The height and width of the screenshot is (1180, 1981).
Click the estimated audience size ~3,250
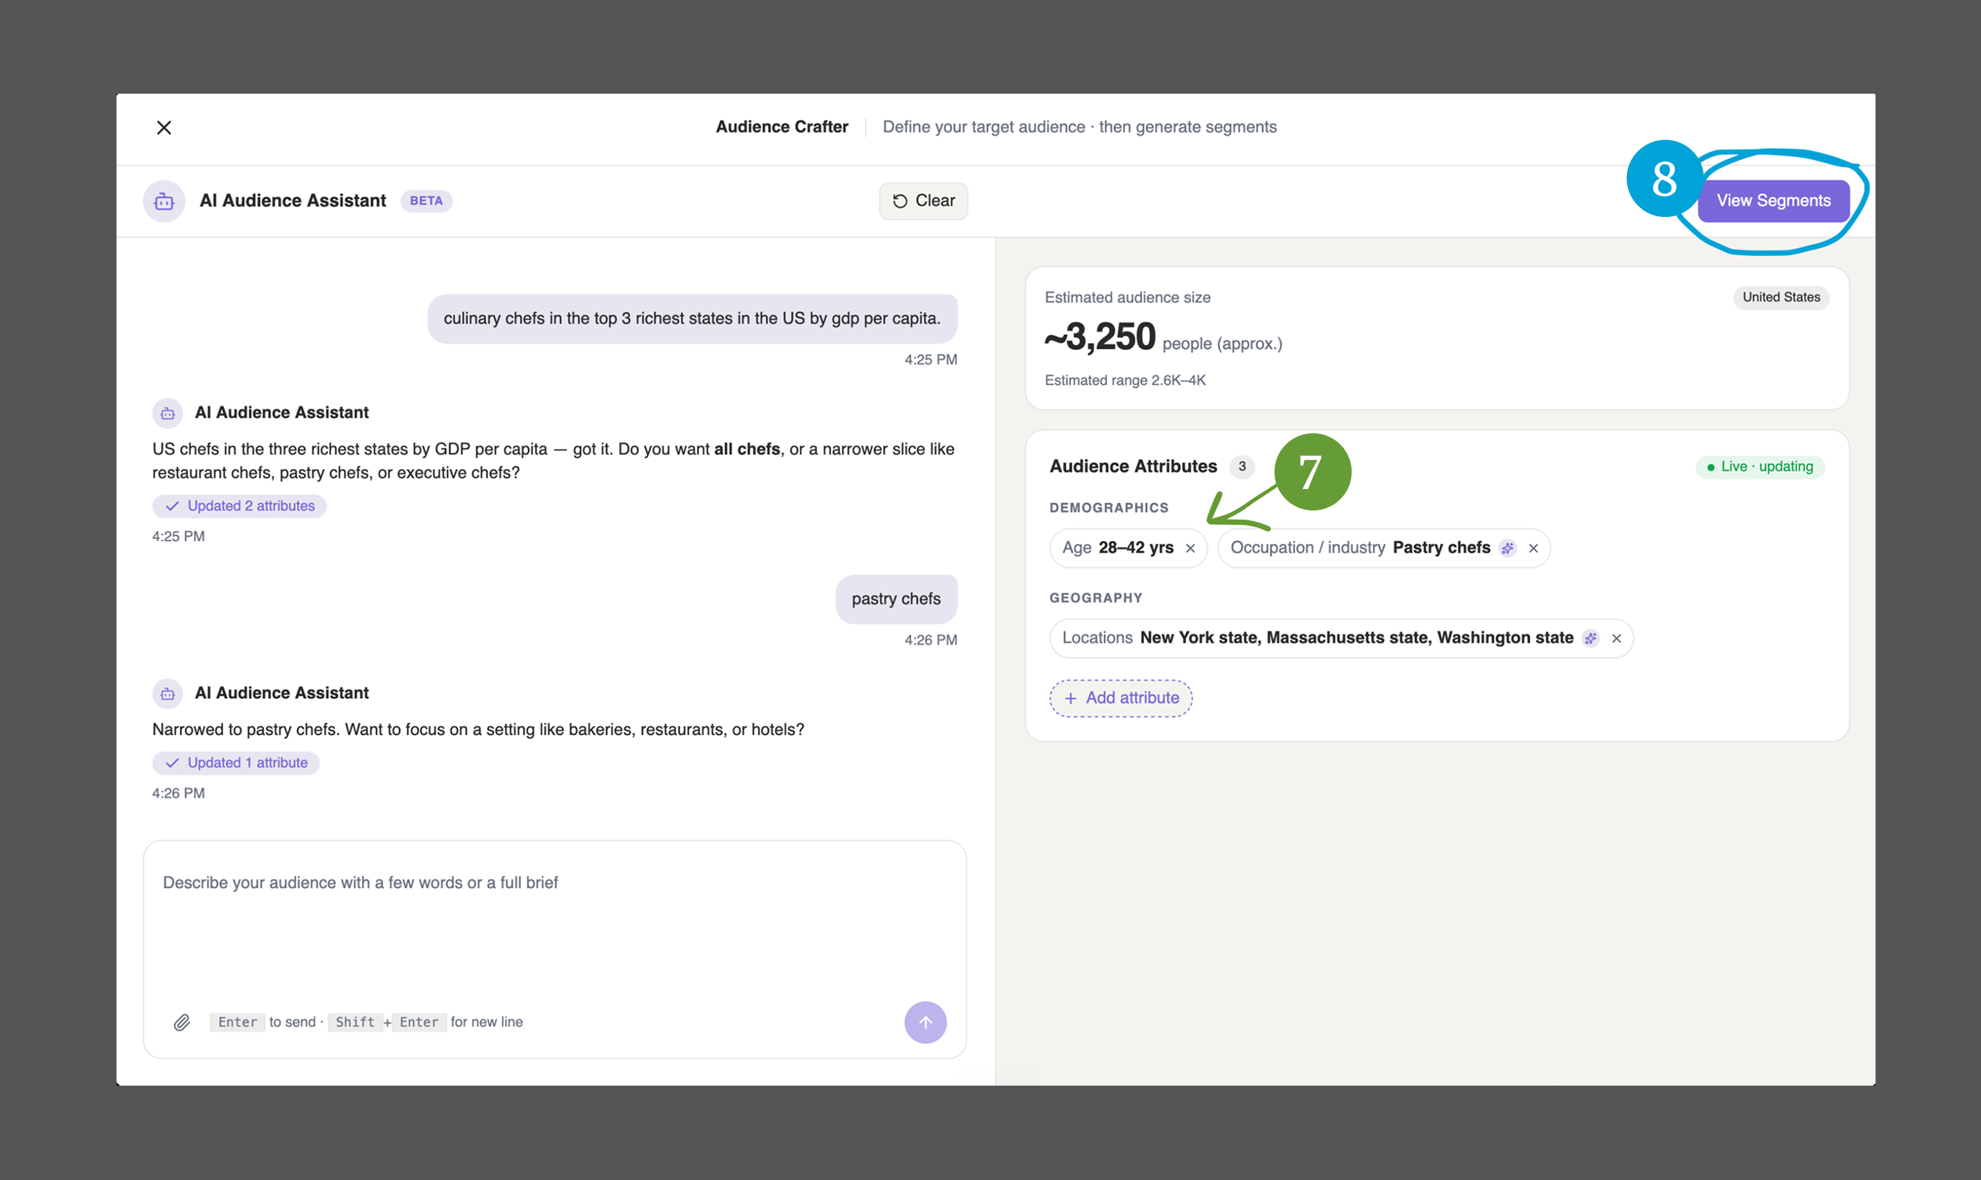pyautogui.click(x=1099, y=337)
